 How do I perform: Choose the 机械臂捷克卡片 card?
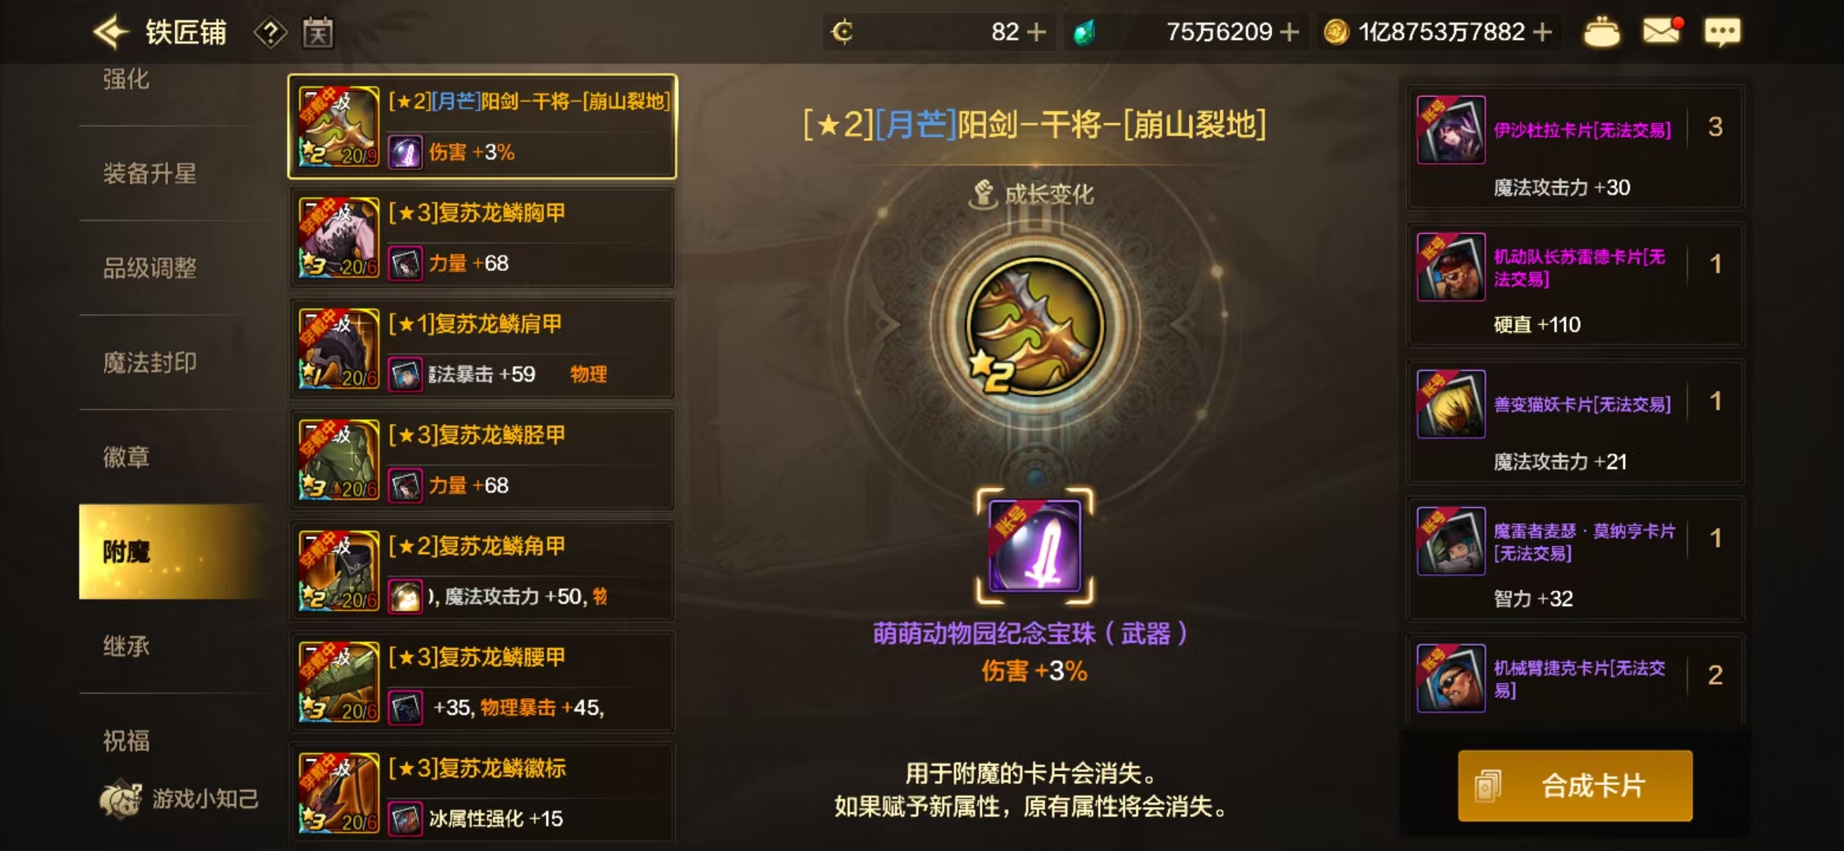point(1576,679)
